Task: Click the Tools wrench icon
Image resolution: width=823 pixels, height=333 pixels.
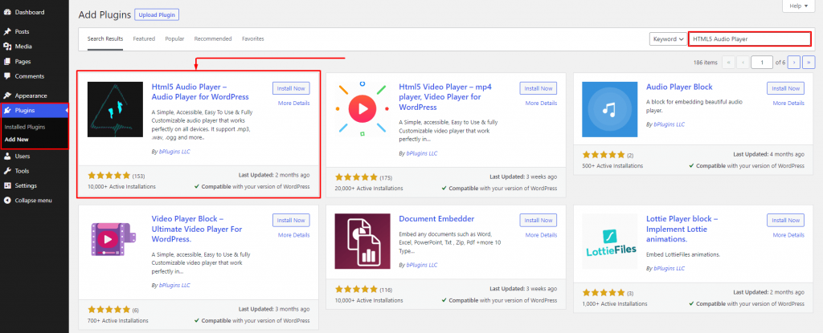Action: pyautogui.click(x=7, y=170)
